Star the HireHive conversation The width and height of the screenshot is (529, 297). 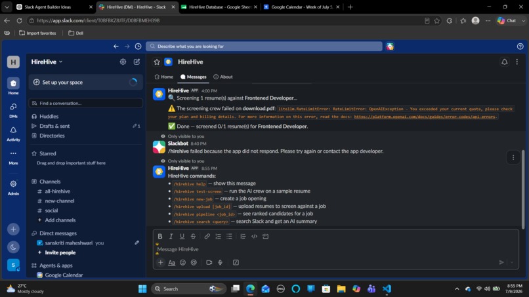point(157,62)
